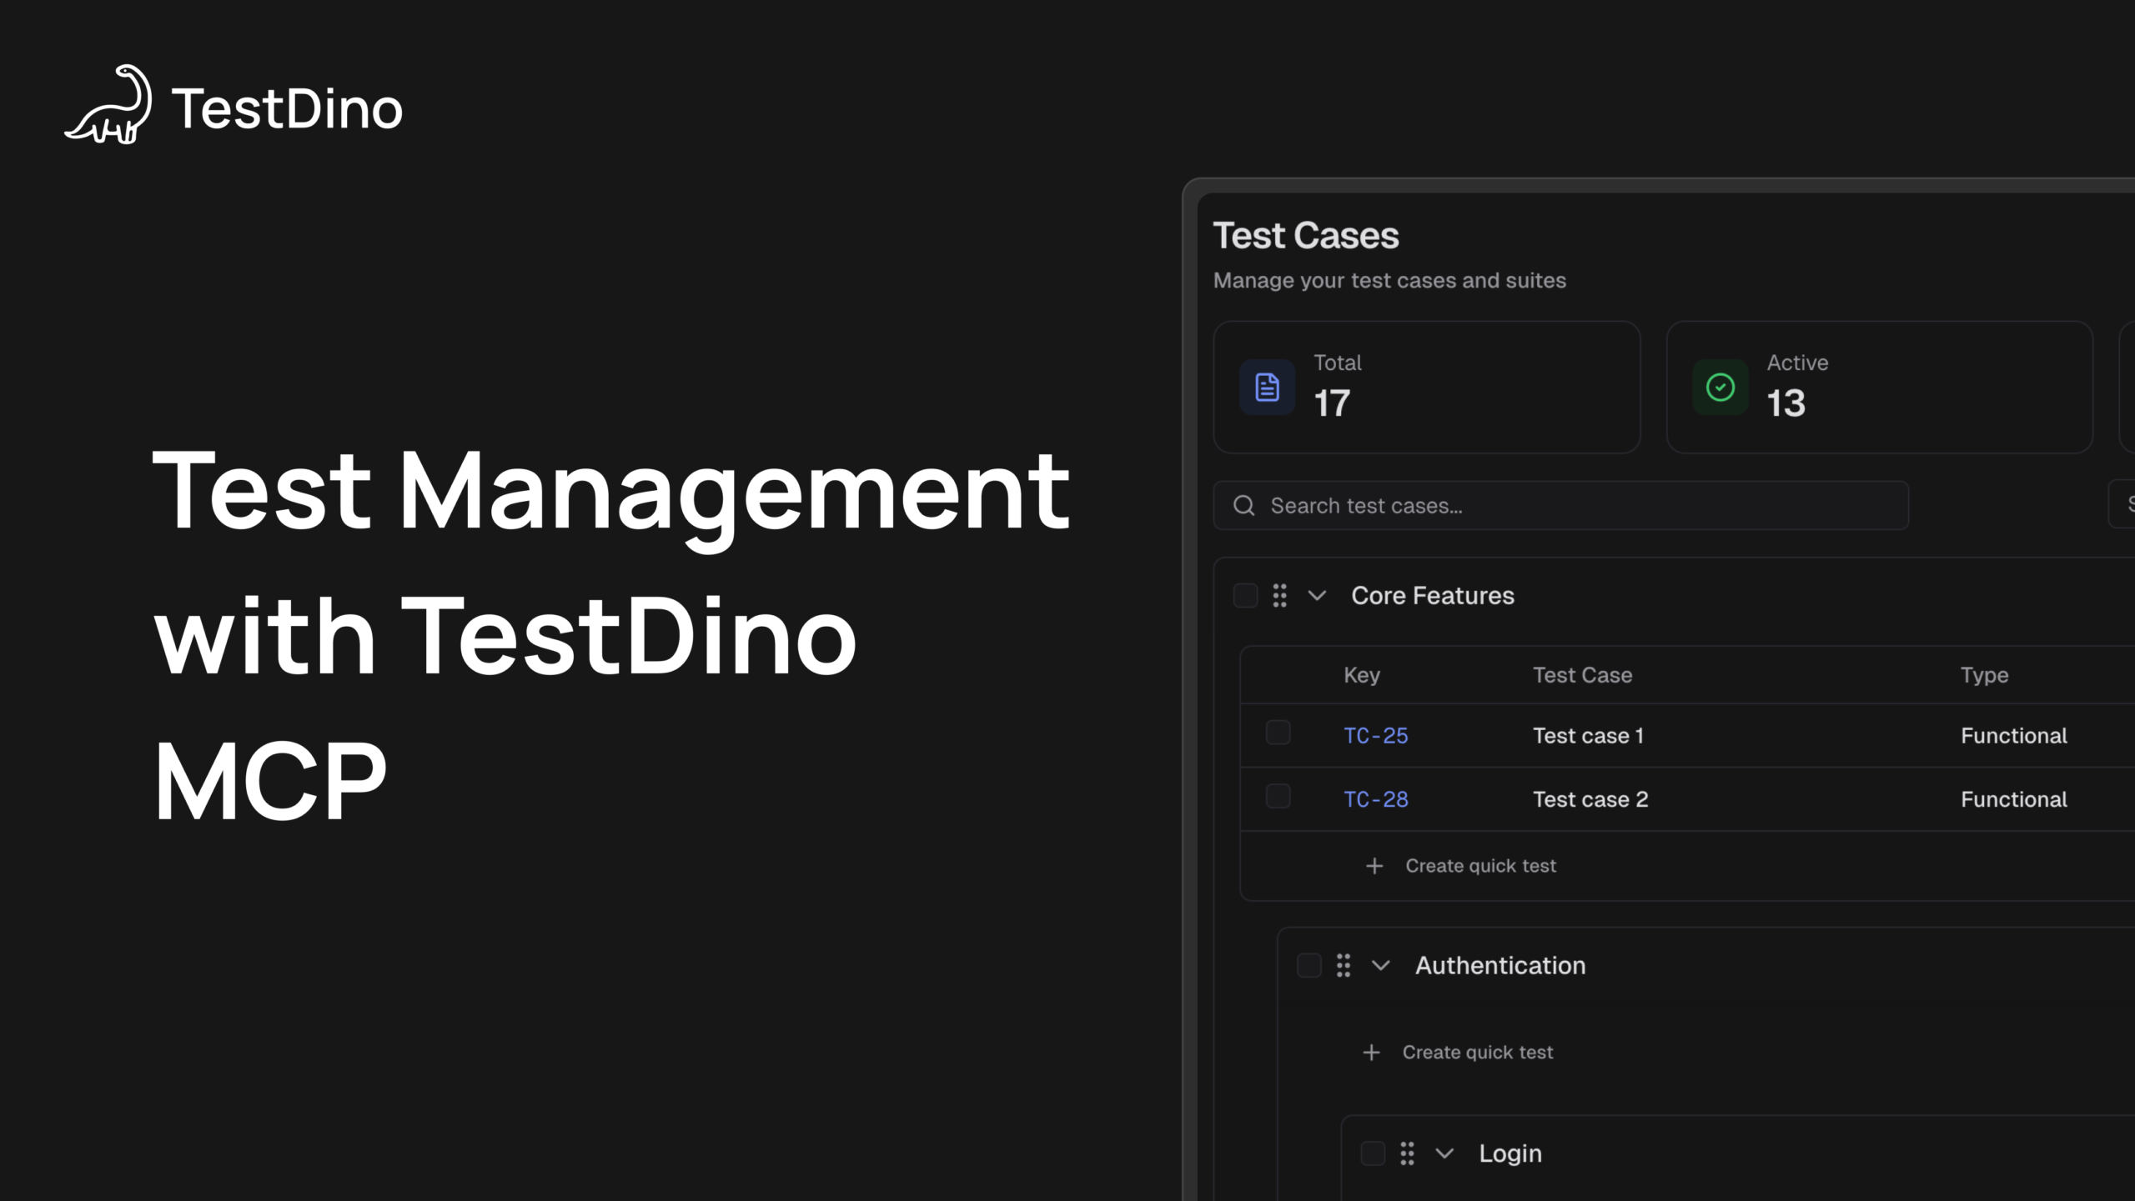The height and width of the screenshot is (1201, 2135).
Task: Click the Active green checkmark icon
Action: (1720, 388)
